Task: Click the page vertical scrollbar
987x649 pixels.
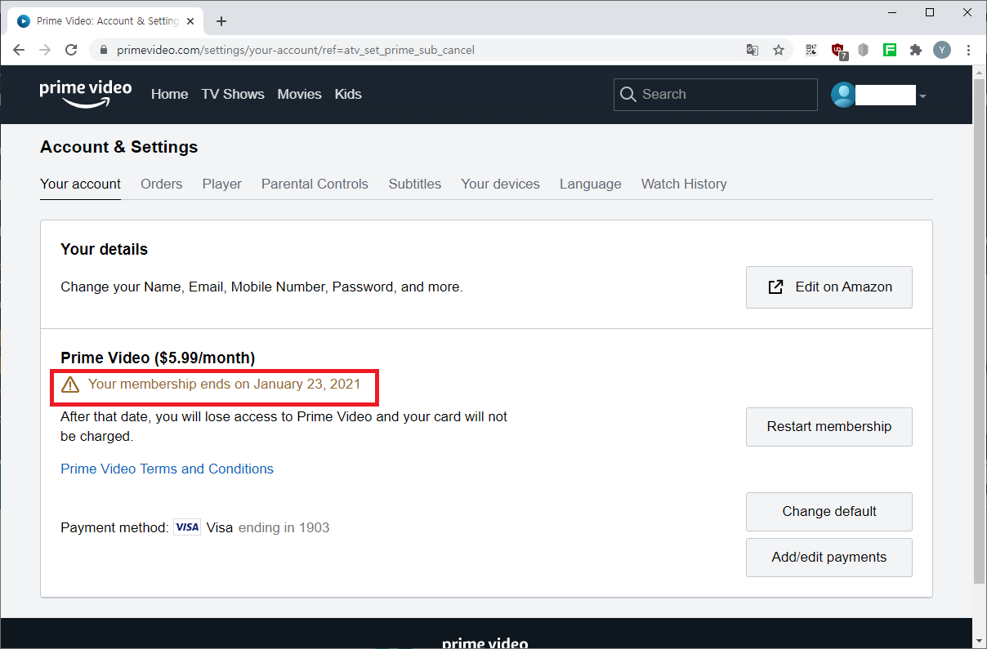Action: click(x=980, y=331)
